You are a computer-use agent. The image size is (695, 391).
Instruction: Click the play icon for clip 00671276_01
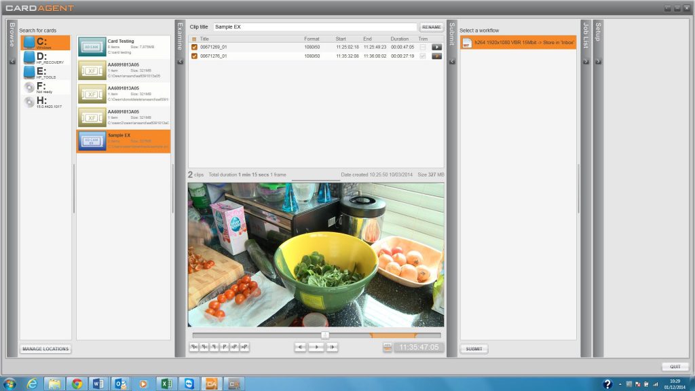point(436,56)
